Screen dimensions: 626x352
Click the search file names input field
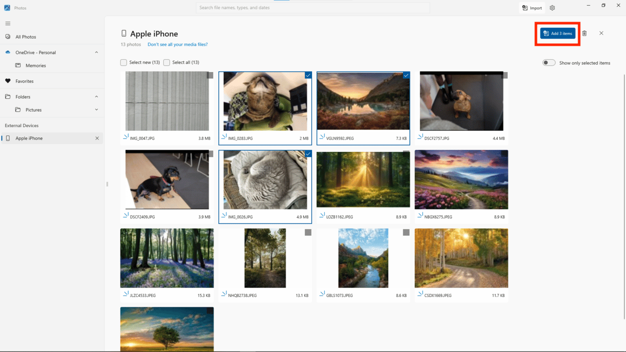pos(312,8)
